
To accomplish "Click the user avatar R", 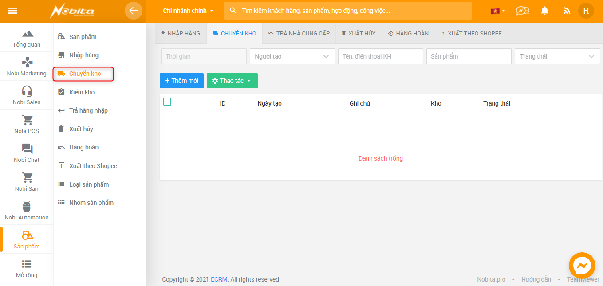I will pyautogui.click(x=586, y=11).
